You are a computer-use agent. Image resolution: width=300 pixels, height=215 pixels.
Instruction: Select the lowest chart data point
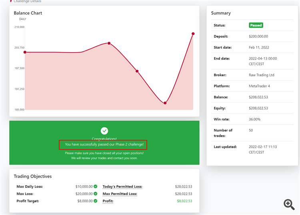[x=165, y=103]
